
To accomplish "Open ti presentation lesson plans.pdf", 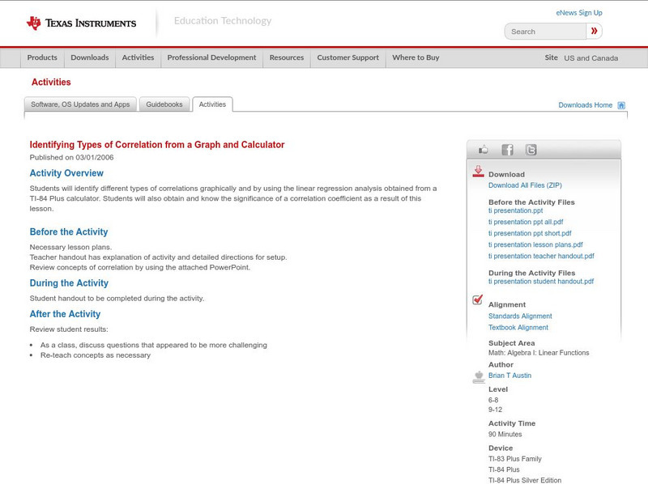I will [535, 245].
